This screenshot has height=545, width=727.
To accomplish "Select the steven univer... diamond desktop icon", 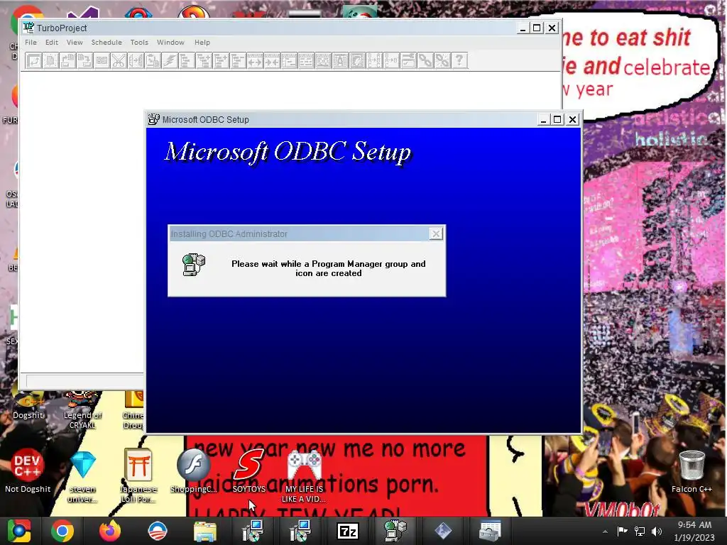I will pos(82,476).
